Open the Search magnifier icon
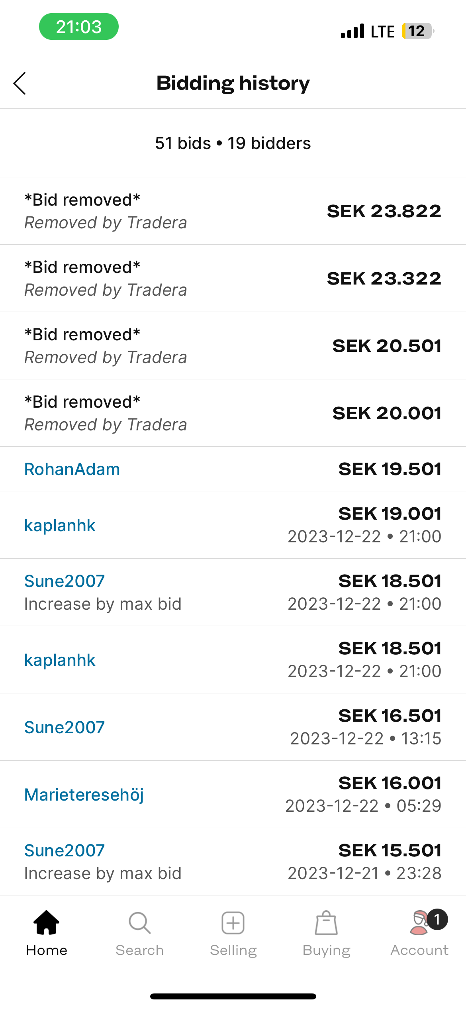The height and width of the screenshot is (1009, 466). point(139,923)
